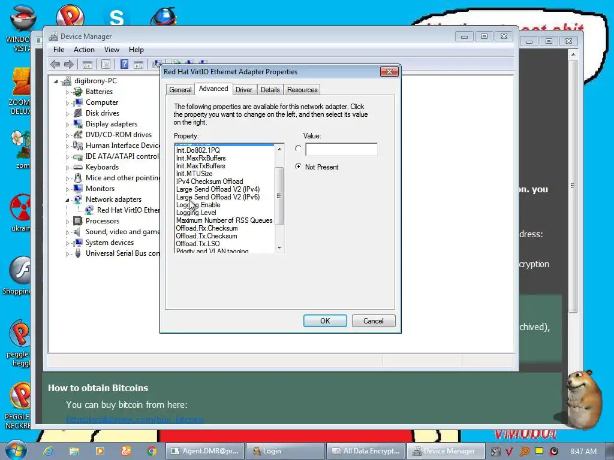
Task: Collapse the Network adapters node
Action: tap(67, 200)
